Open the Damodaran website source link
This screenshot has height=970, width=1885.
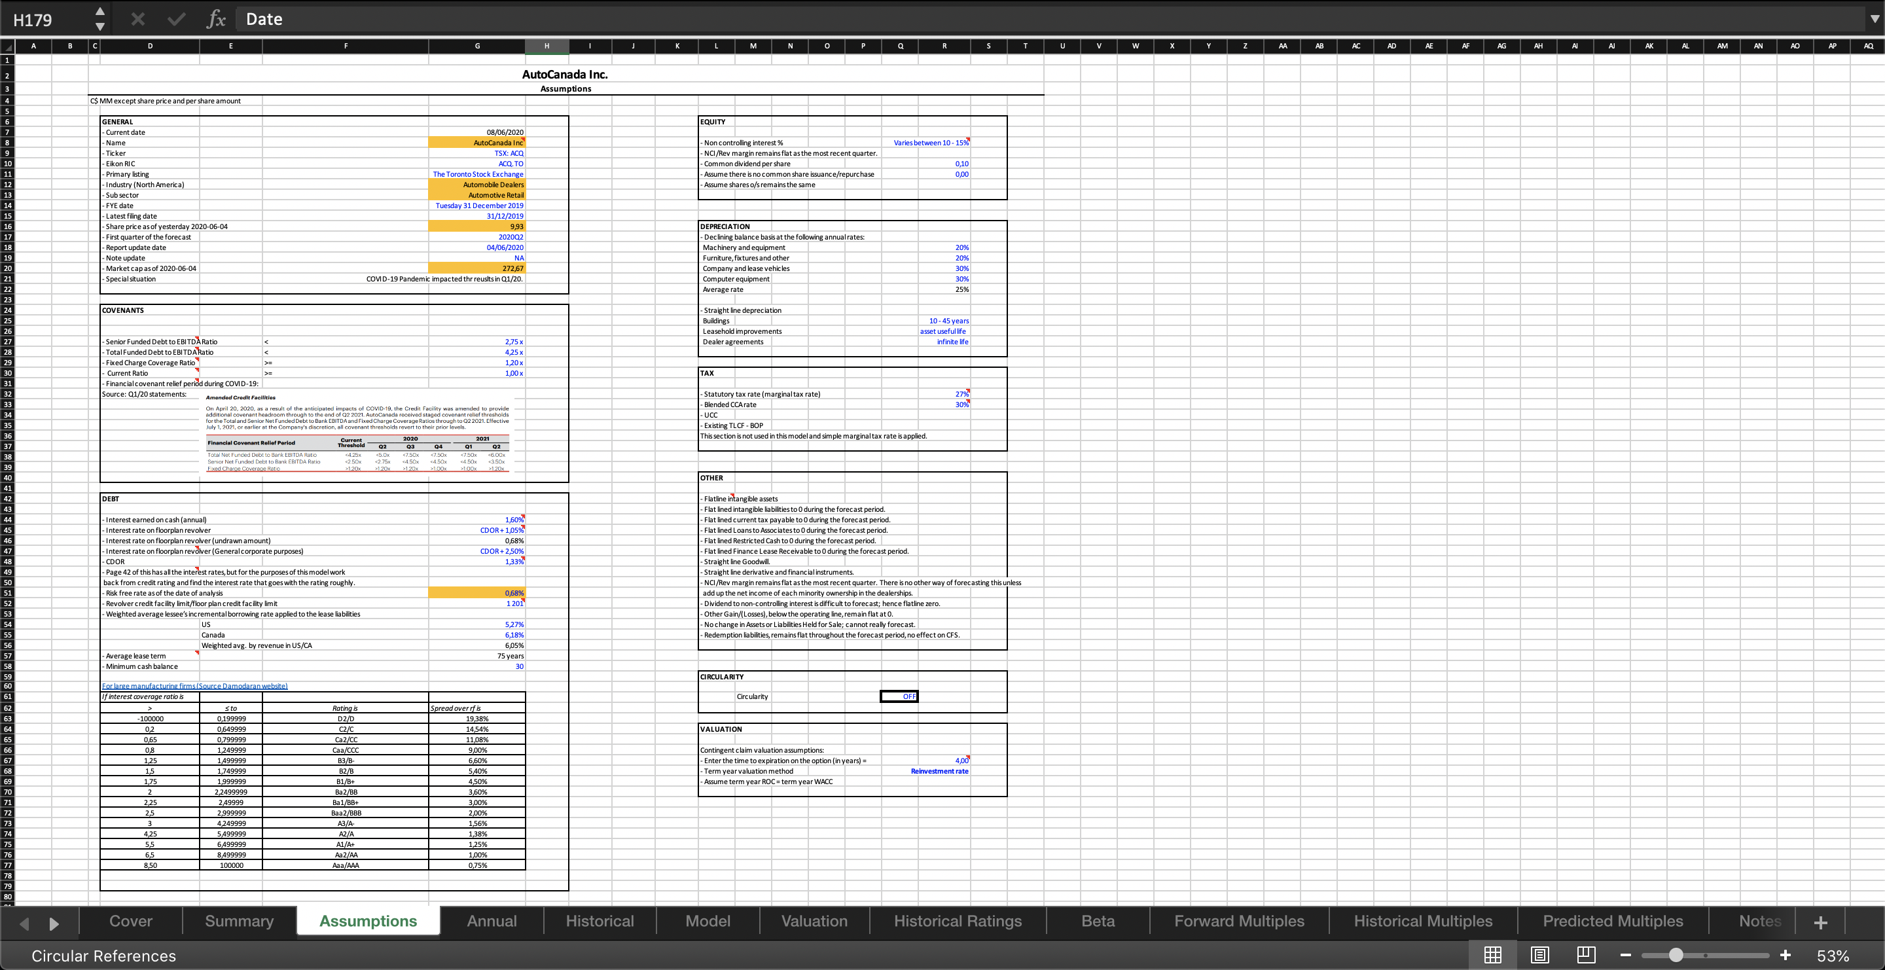[x=194, y=685]
